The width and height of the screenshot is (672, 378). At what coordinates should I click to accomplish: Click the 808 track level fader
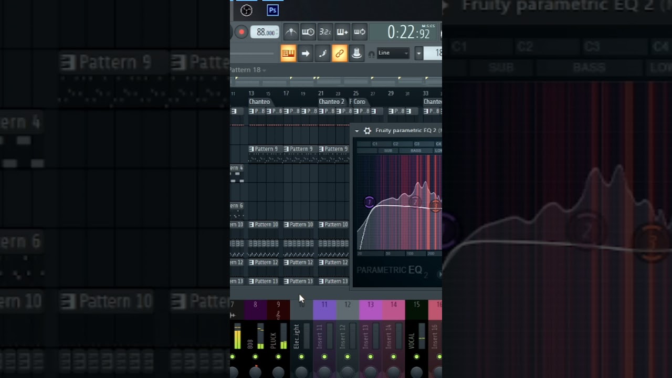260,336
